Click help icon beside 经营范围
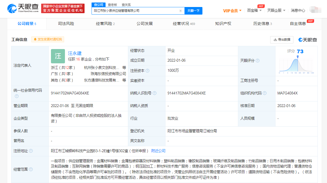 [31, 169]
